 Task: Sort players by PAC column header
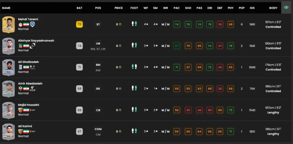coord(176,8)
